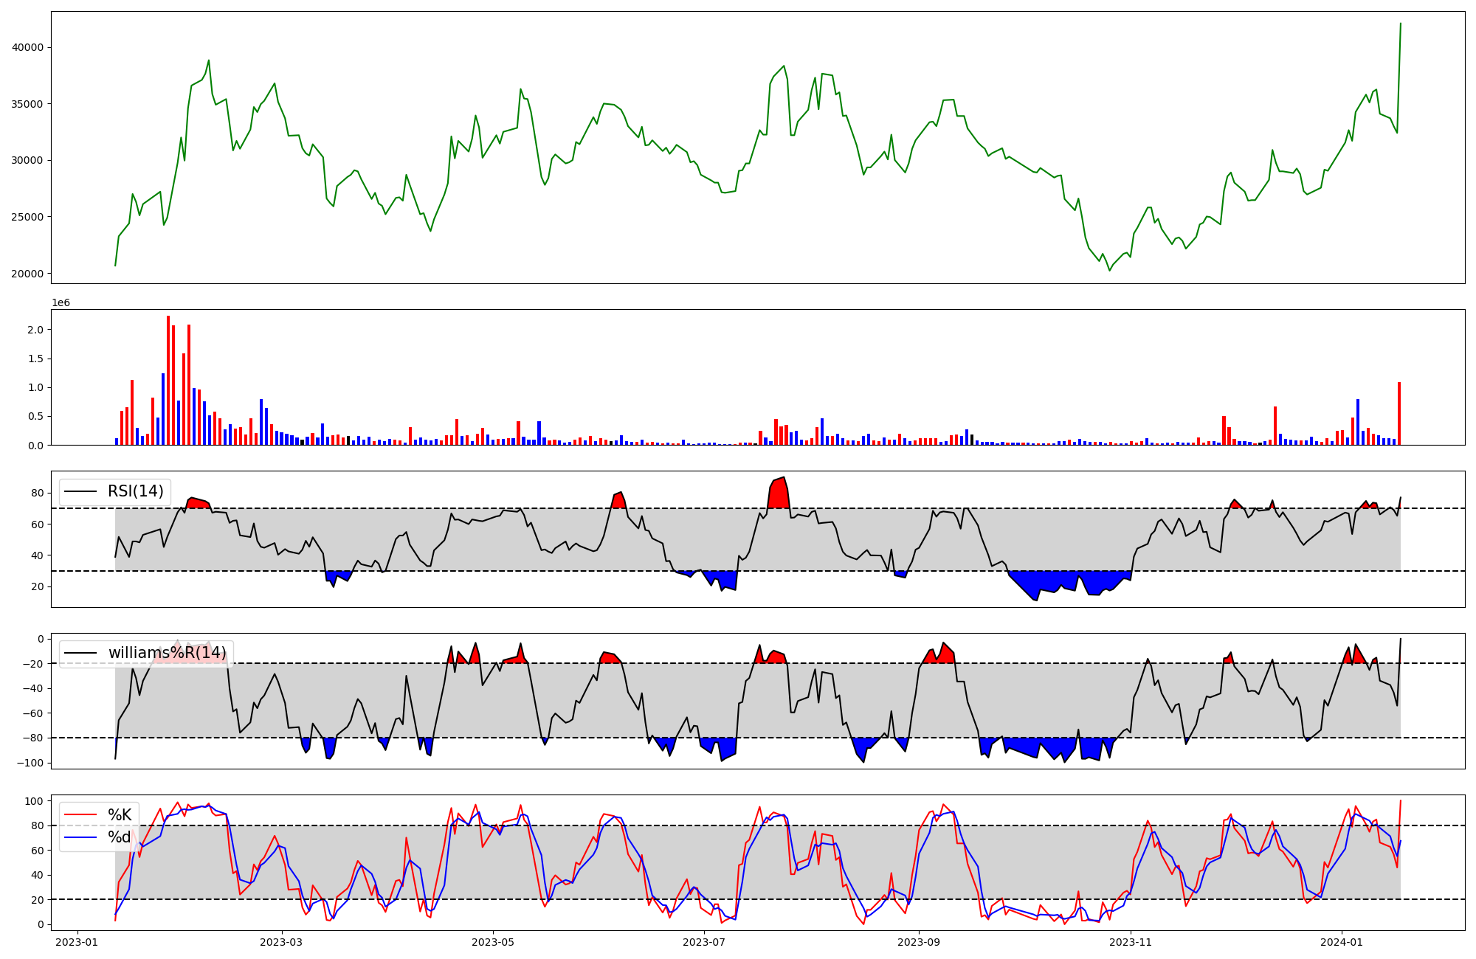Click the 2023-07 x-axis date label
The width and height of the screenshot is (1476, 959).
704,942
